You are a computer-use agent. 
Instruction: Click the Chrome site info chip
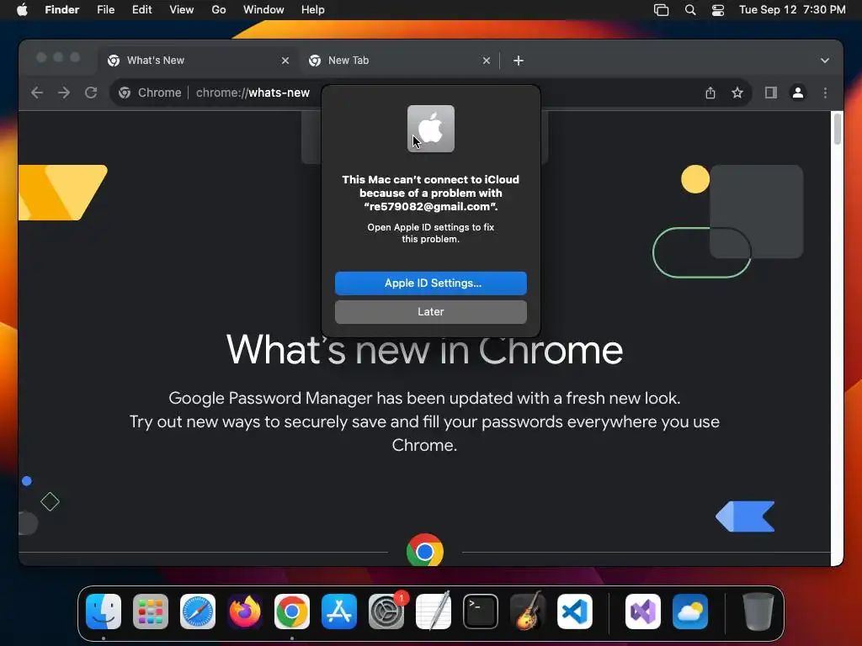[150, 93]
